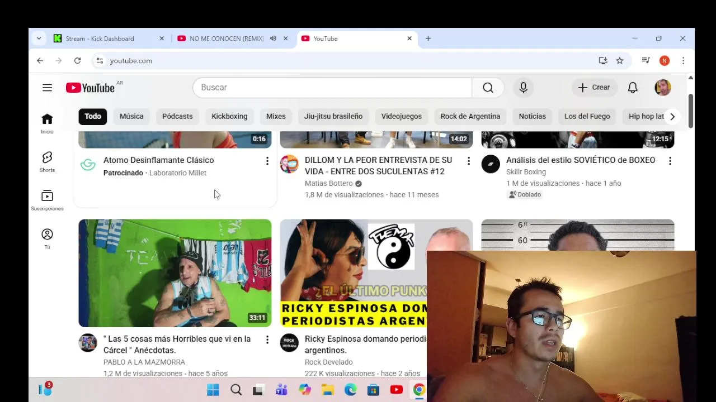Click the YouTube logo
This screenshot has width=716, height=402.
(x=90, y=88)
